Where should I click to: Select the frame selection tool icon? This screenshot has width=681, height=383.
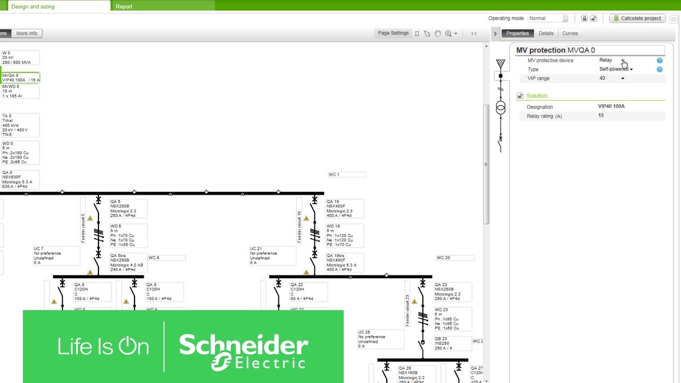417,34
